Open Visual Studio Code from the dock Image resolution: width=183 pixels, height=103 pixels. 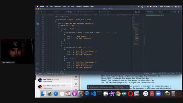point(93,94)
